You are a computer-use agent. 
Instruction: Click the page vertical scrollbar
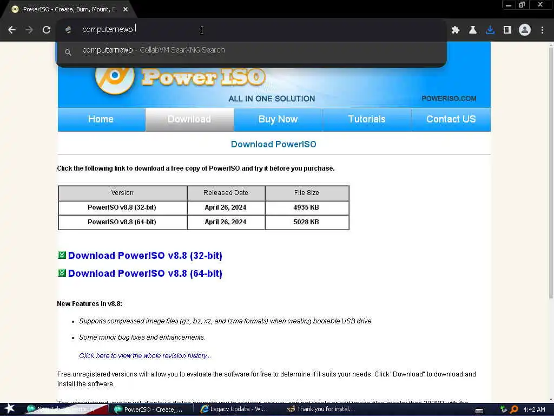tap(550, 173)
